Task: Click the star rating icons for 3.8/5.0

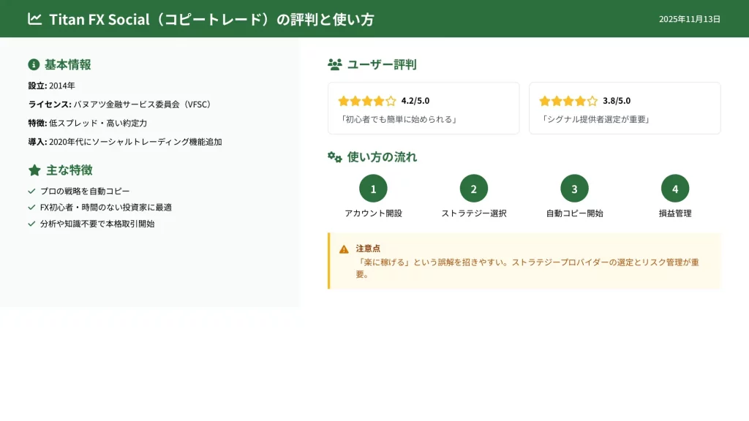Action: 568,101
